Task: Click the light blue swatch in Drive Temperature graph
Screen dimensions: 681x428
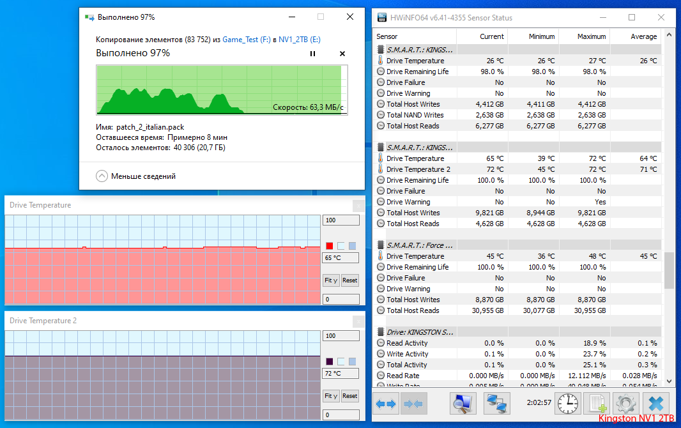Action: [352, 246]
